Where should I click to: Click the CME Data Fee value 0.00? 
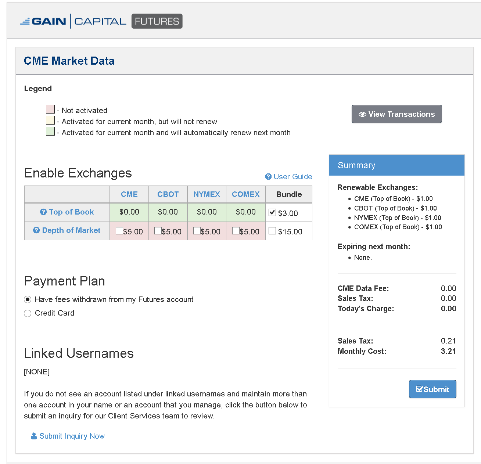(449, 288)
